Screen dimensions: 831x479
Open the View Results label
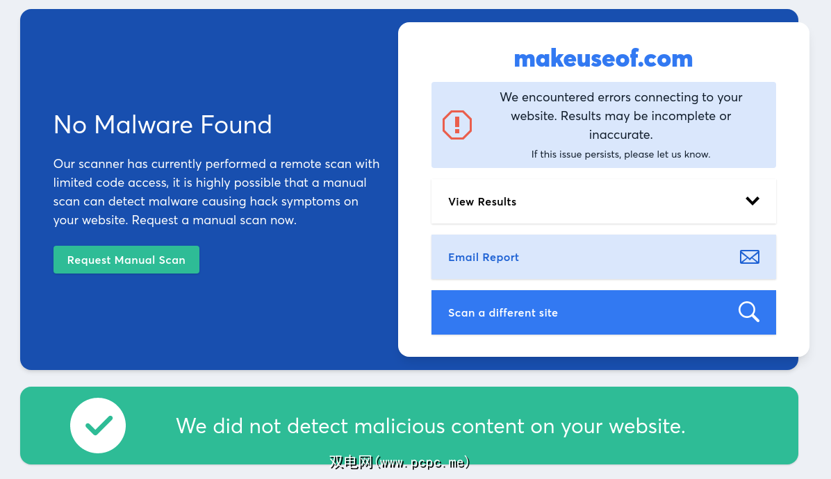482,202
